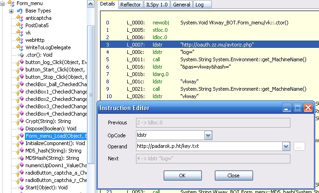Minimize the Instruction Editor dialog

[287, 108]
